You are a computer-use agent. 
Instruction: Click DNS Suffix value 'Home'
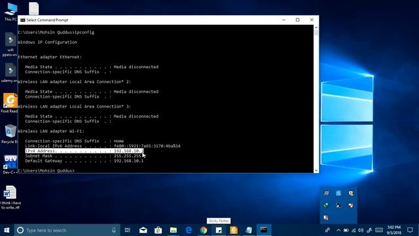(x=118, y=141)
